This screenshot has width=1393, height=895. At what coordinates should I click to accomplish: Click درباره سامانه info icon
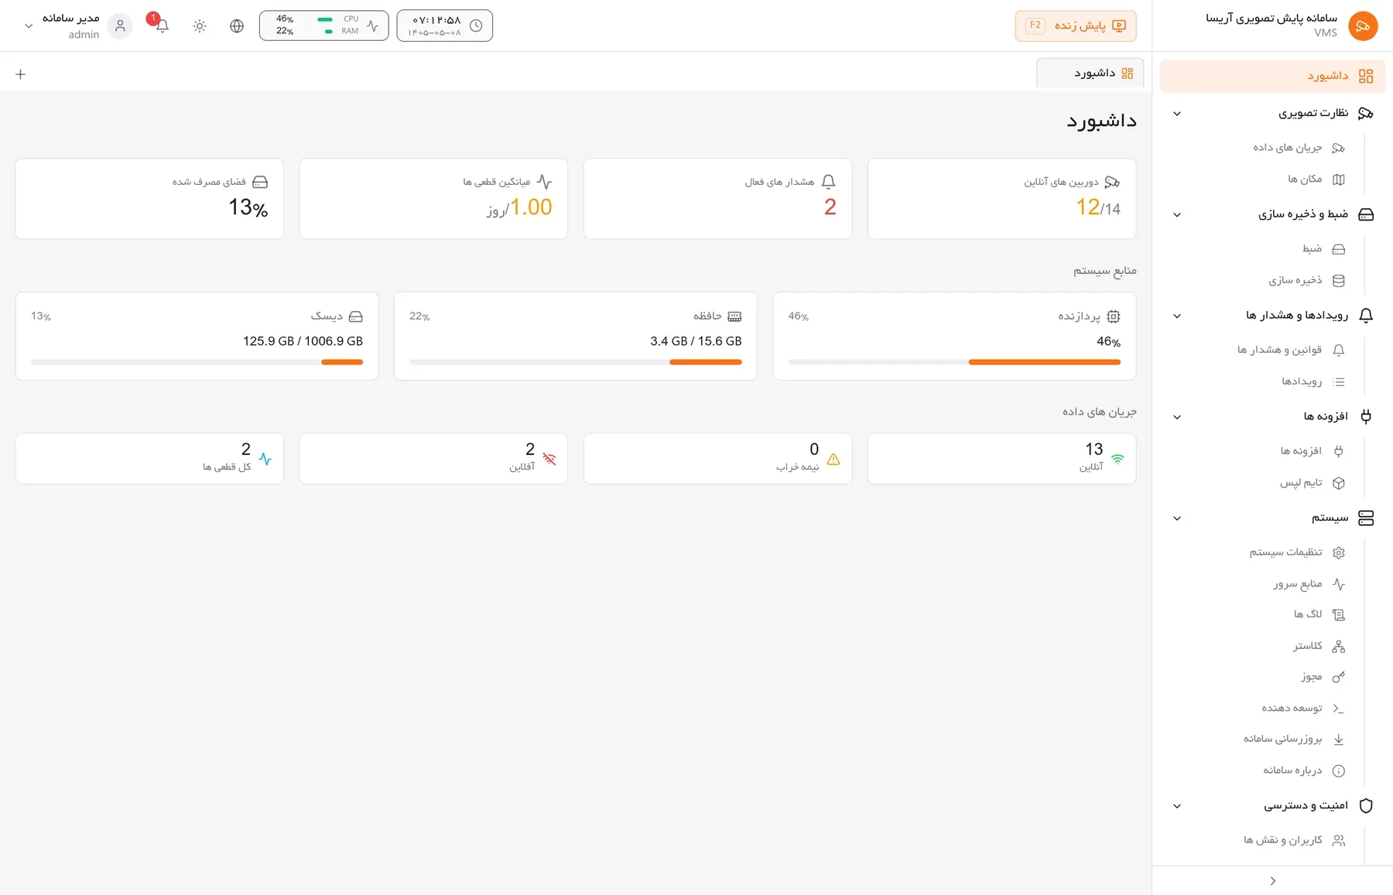1339,771
